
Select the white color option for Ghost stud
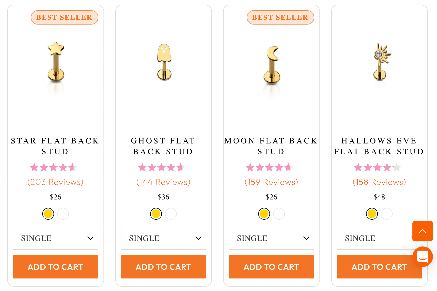pyautogui.click(x=171, y=214)
